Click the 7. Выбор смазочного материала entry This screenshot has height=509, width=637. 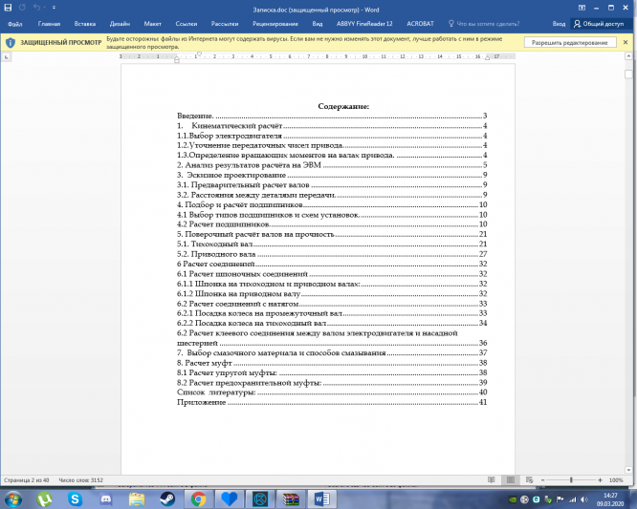(332, 352)
